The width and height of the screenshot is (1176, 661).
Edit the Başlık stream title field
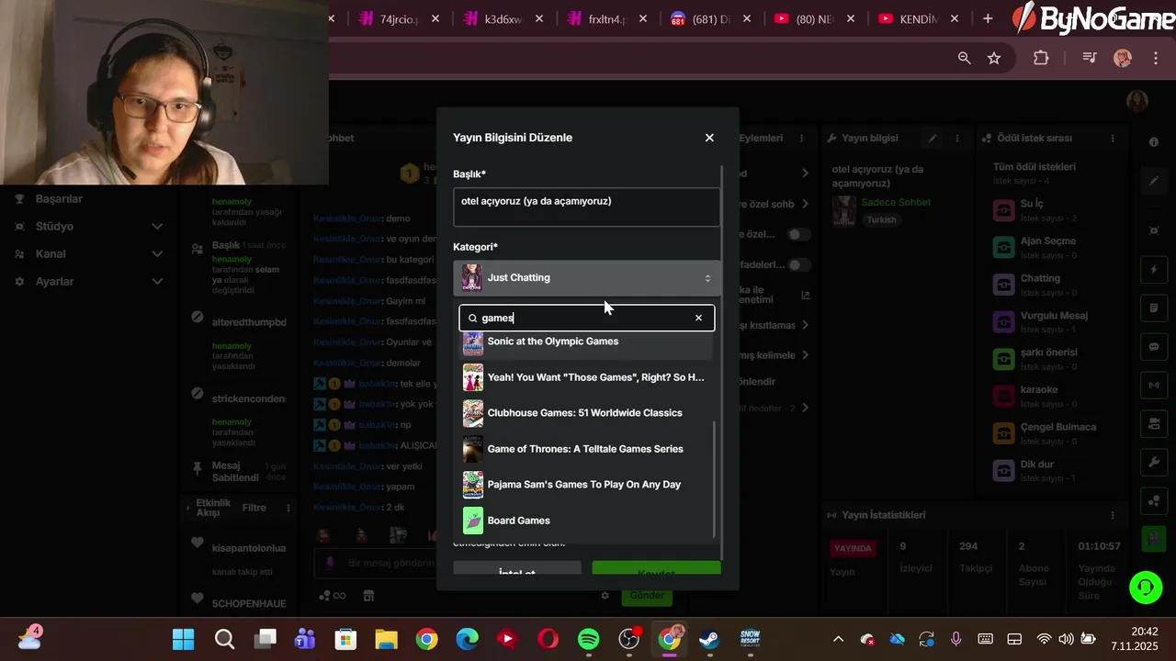(x=586, y=207)
